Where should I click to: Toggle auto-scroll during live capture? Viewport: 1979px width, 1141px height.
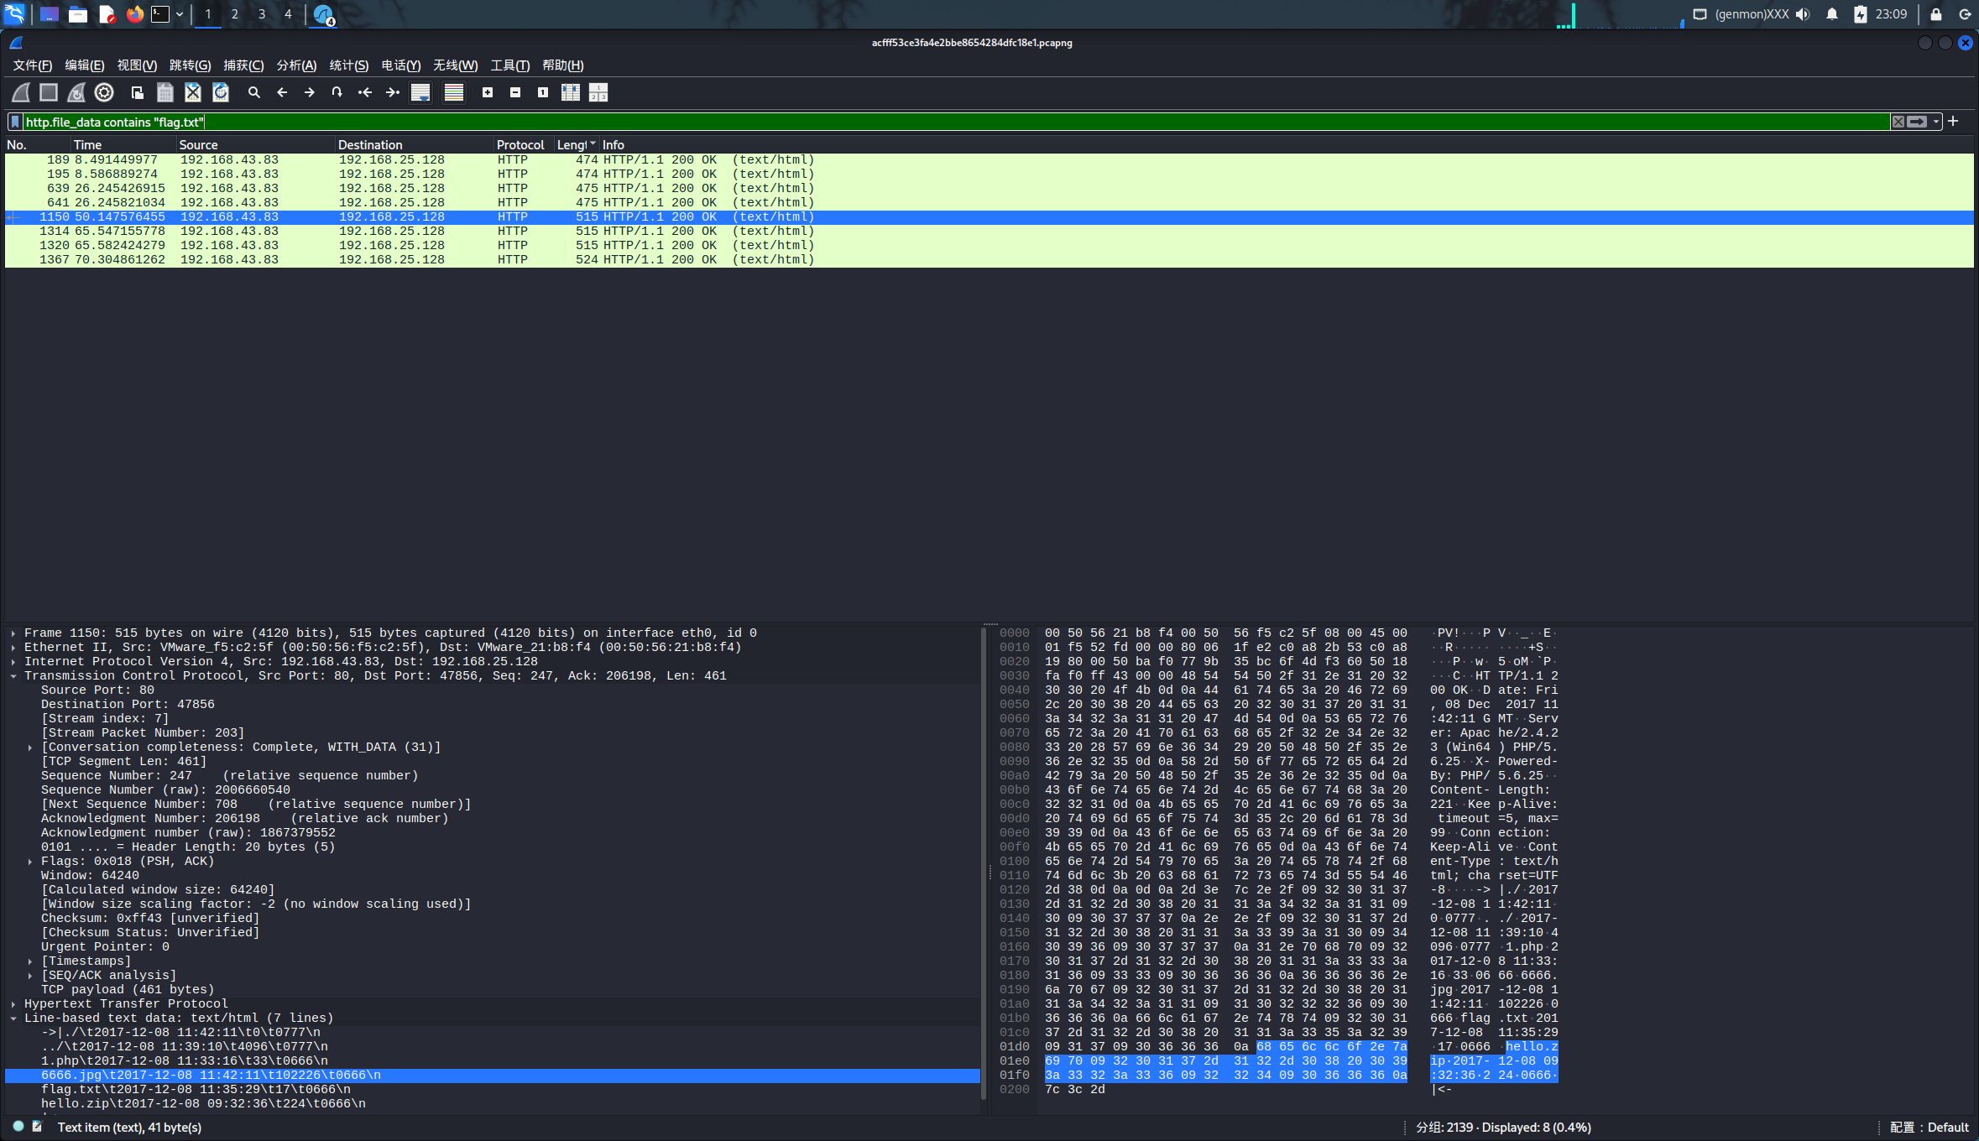pos(420,92)
